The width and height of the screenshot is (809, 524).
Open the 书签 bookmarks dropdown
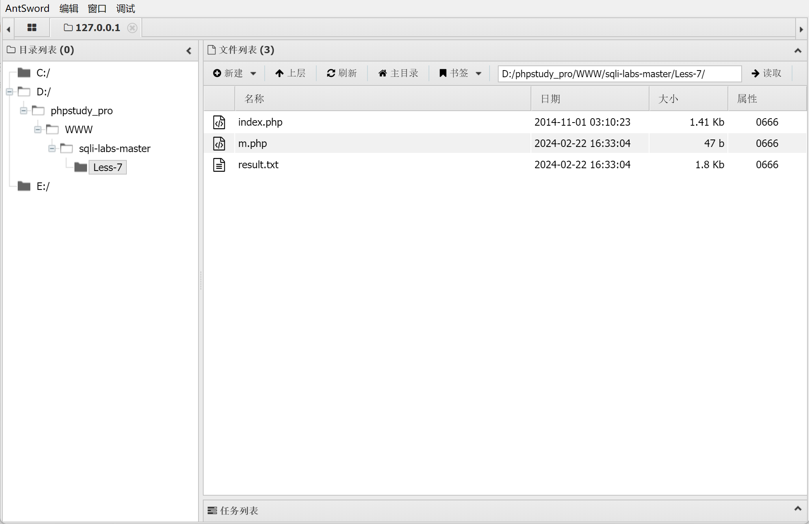479,74
